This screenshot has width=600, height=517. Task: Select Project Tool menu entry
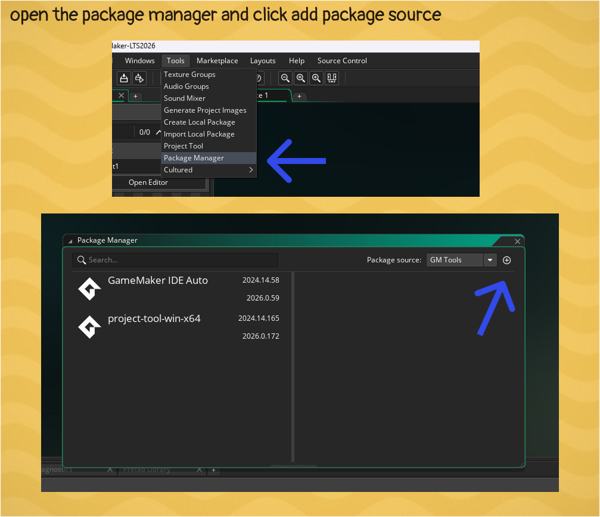coord(209,146)
